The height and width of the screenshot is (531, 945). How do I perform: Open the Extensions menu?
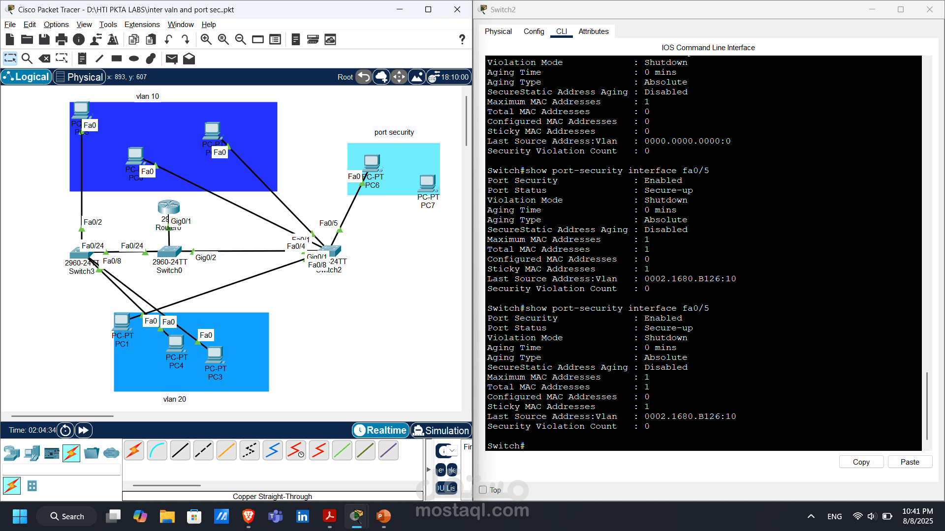click(x=142, y=25)
